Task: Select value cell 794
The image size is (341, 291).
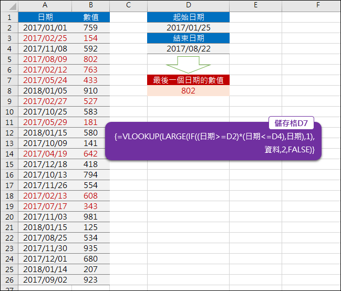Action: (91, 174)
